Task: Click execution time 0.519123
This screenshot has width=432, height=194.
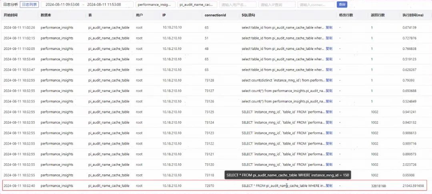Action: 410,59
